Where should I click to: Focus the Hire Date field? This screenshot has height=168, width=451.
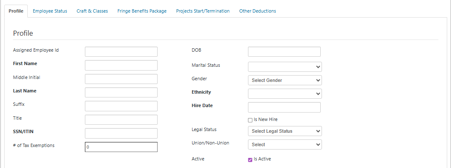(x=284, y=107)
